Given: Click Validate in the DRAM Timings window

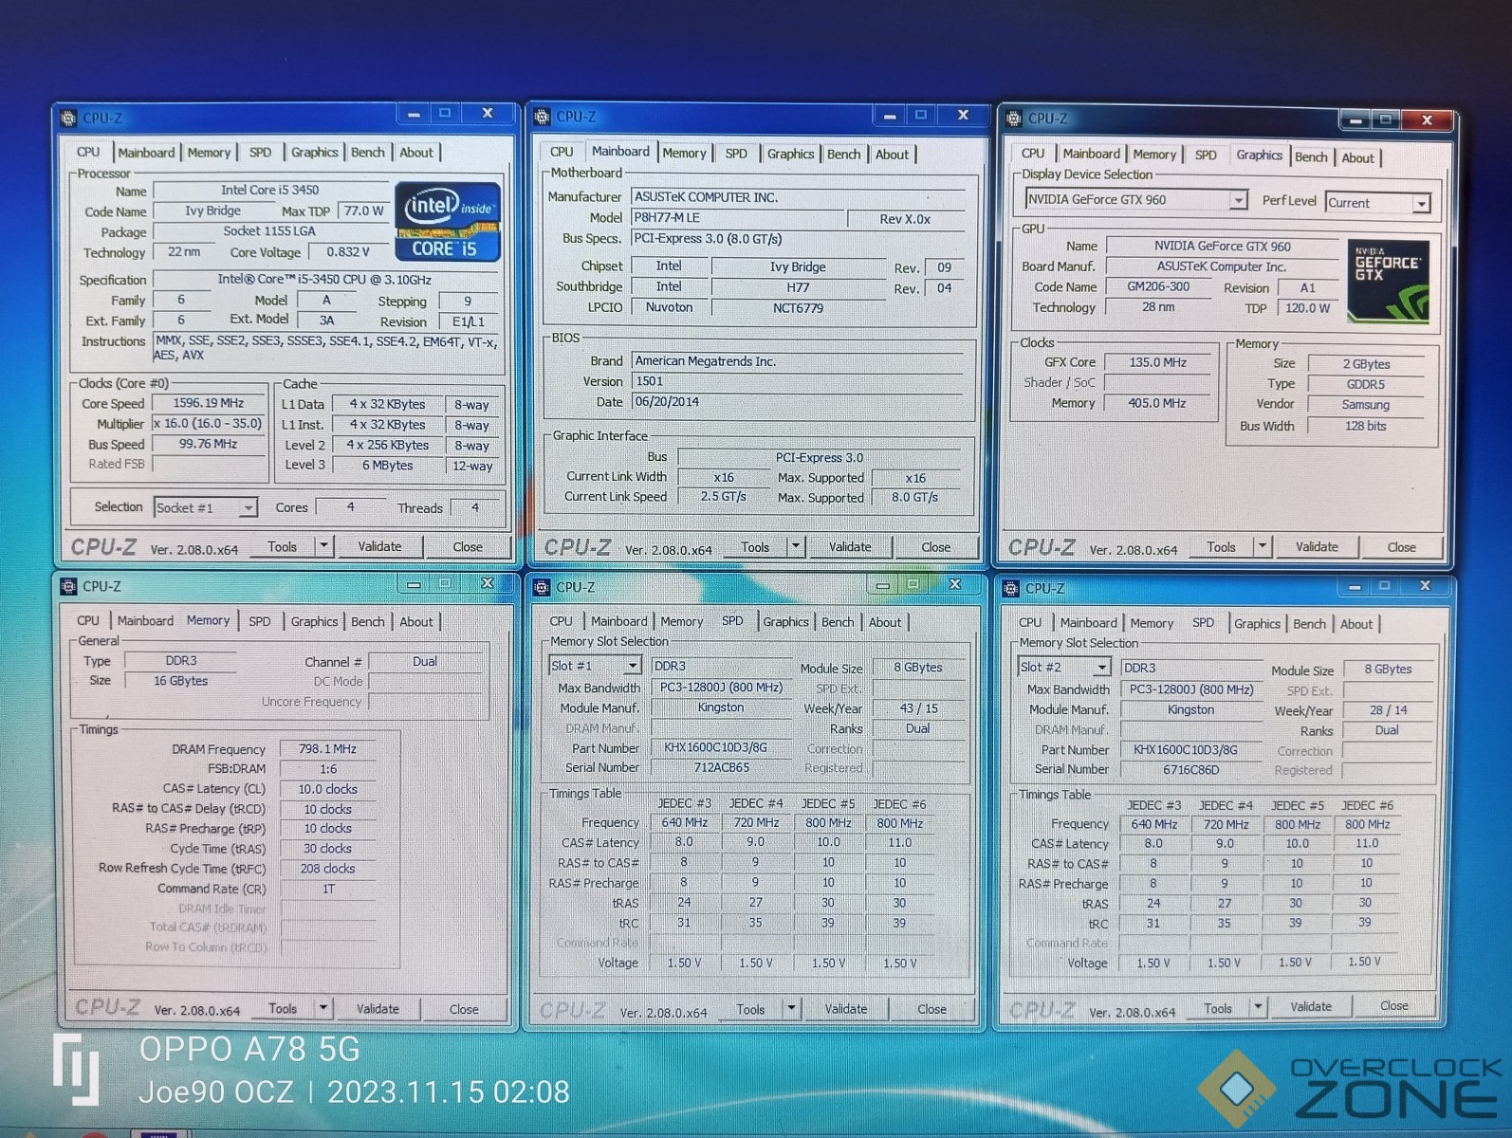Looking at the screenshot, I should [378, 1008].
